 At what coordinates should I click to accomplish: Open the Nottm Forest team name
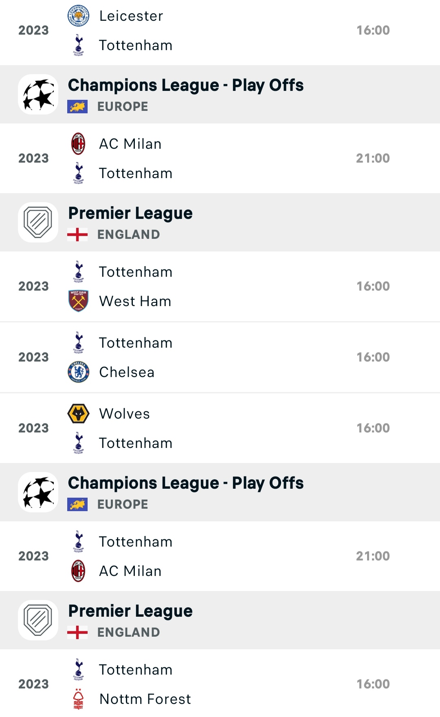[x=145, y=699]
